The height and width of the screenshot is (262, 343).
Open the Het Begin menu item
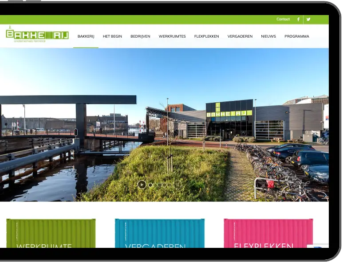pyautogui.click(x=112, y=36)
